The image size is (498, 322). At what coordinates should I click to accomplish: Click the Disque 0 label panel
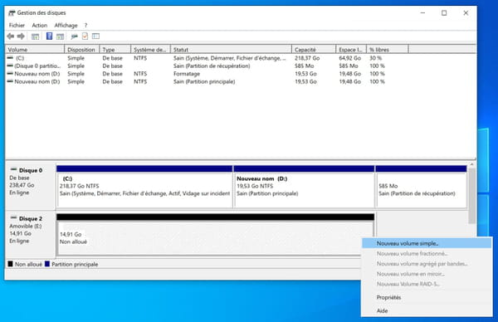[31, 186]
